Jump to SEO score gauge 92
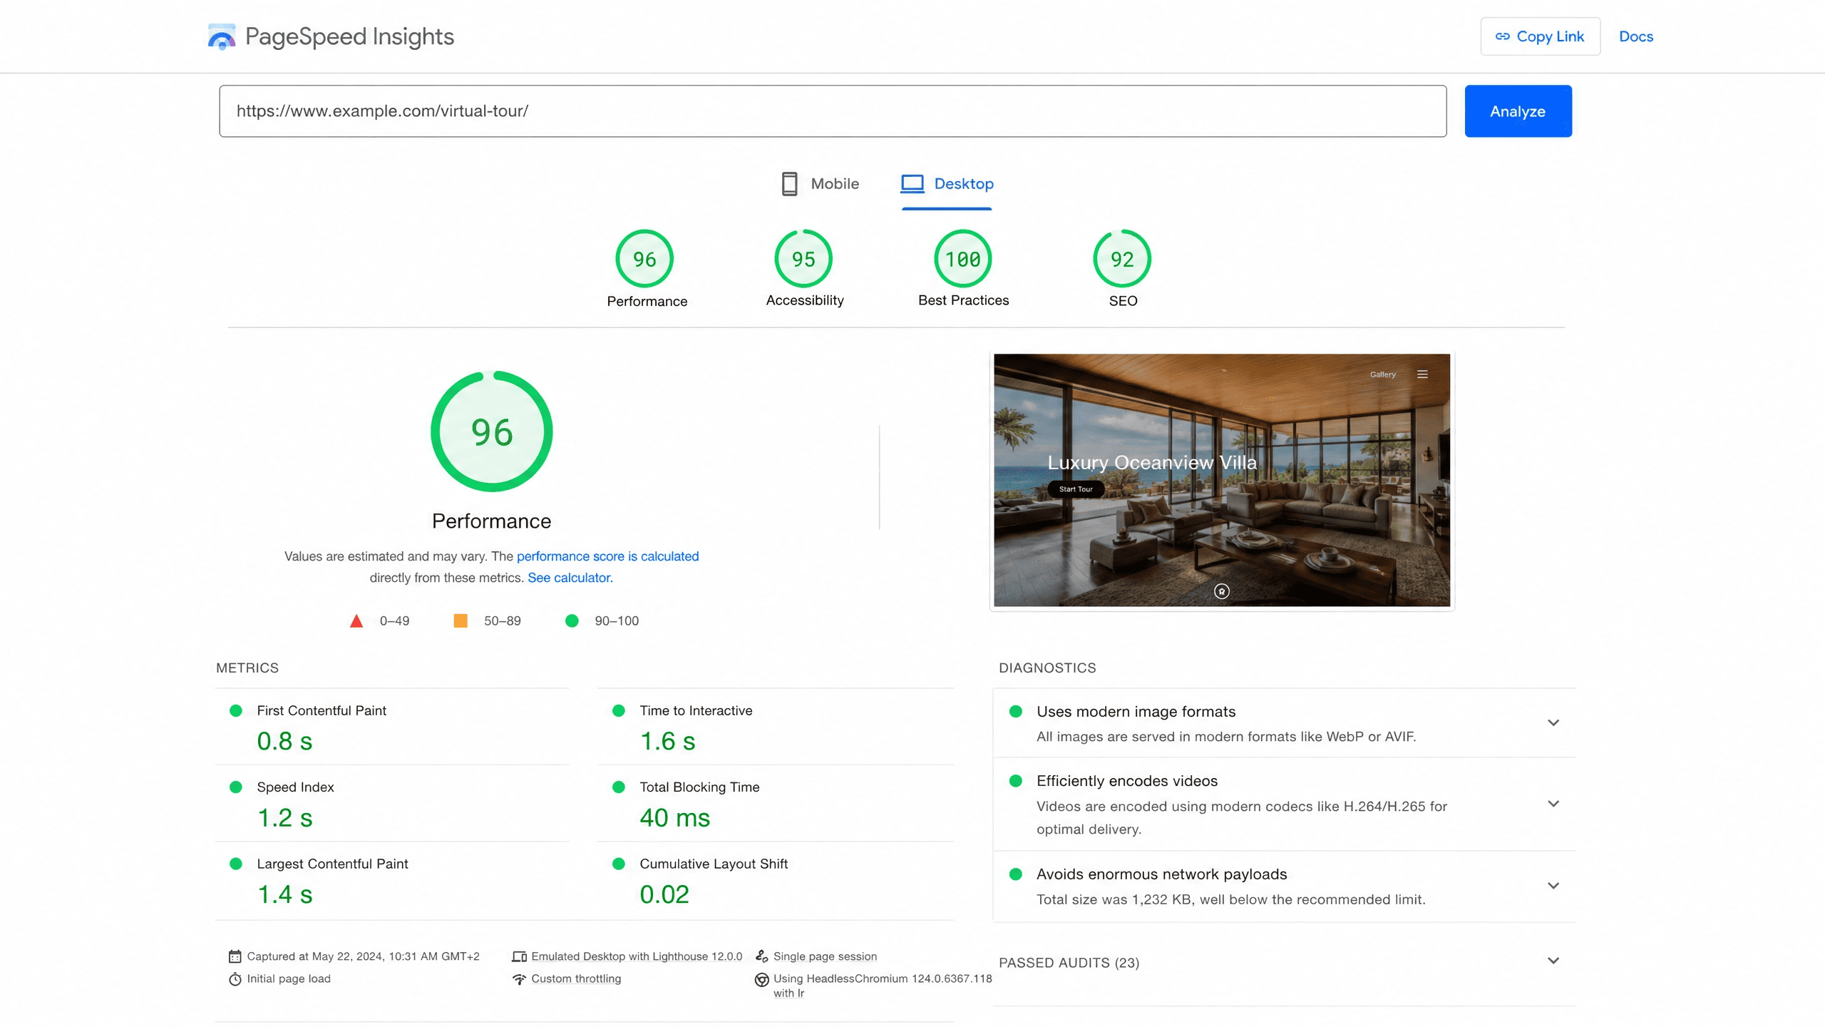Viewport: 1825px width, 1027px height. [x=1122, y=259]
